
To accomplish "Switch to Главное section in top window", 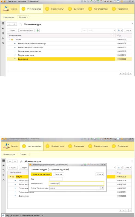I will click(x=10, y=9).
